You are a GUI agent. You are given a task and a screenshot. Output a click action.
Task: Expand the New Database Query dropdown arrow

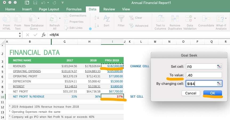pos(39,18)
